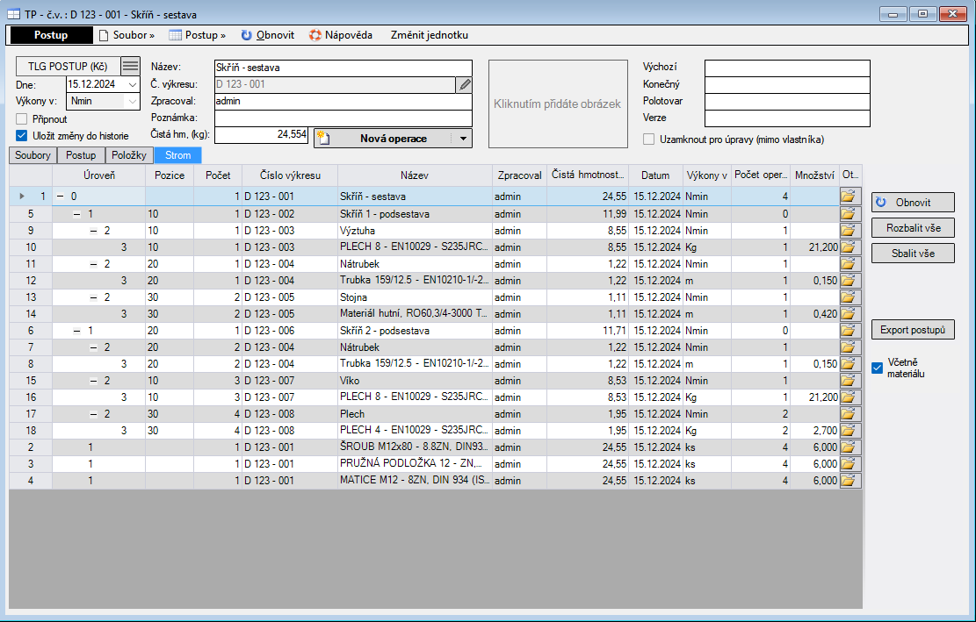Image resolution: width=976 pixels, height=622 pixels.
Task: Open the Dne date dropdown
Action: pyautogui.click(x=133, y=84)
